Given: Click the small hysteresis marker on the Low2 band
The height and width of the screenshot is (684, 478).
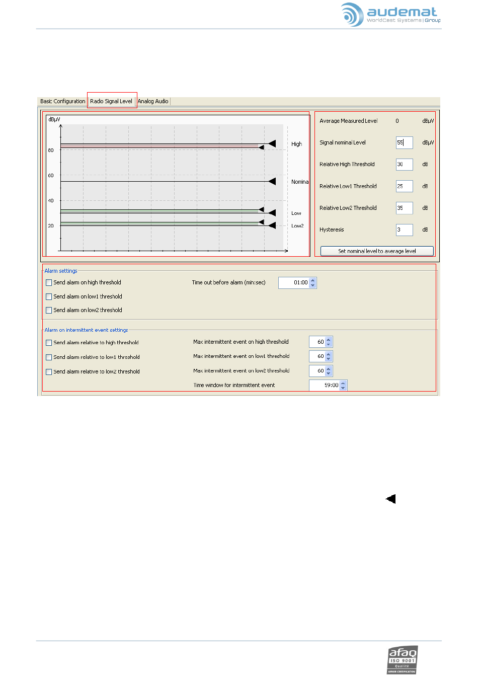Looking at the screenshot, I should tap(261, 221).
